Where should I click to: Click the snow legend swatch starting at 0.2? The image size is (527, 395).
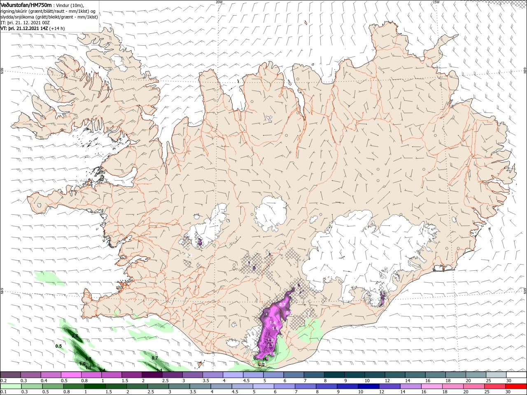tap(10, 375)
